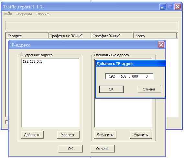The width and height of the screenshot is (184, 158).
Task: Select 192.168.0.1 in Внутренние адреса list
Action: pos(33,61)
